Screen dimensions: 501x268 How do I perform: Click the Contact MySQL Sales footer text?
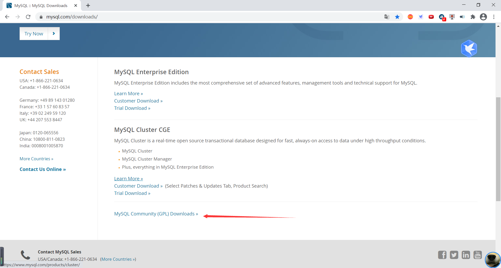click(x=59, y=252)
